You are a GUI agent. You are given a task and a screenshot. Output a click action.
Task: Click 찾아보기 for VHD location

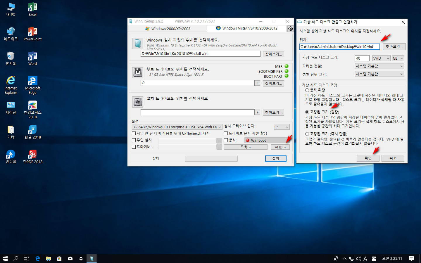(x=394, y=46)
